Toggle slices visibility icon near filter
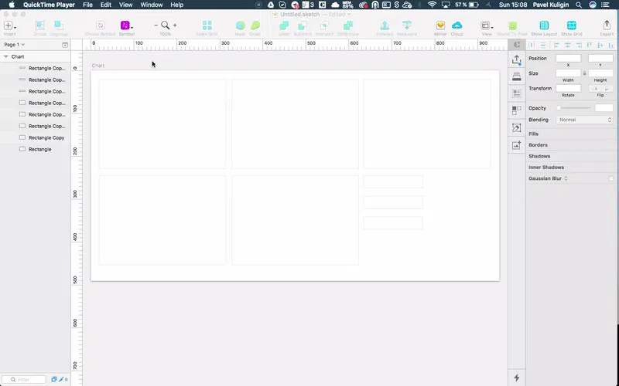Screen dimensions: 619x386 (63, 379)
